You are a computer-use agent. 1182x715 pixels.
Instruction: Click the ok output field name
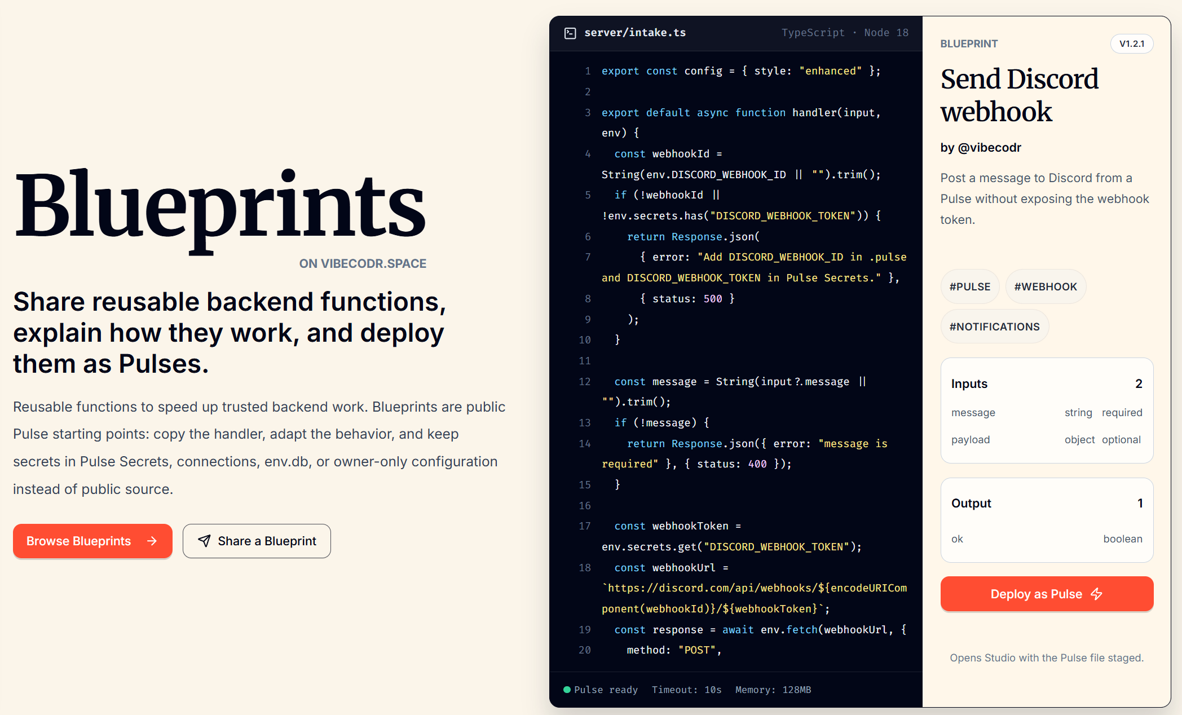[x=957, y=539]
